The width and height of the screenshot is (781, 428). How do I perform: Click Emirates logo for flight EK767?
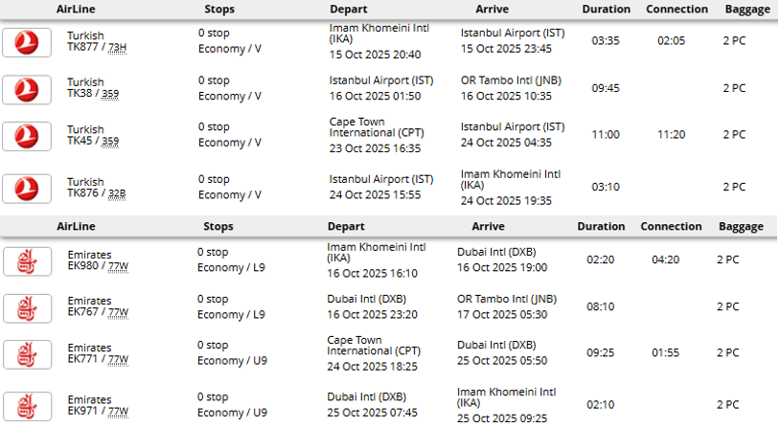pos(26,307)
